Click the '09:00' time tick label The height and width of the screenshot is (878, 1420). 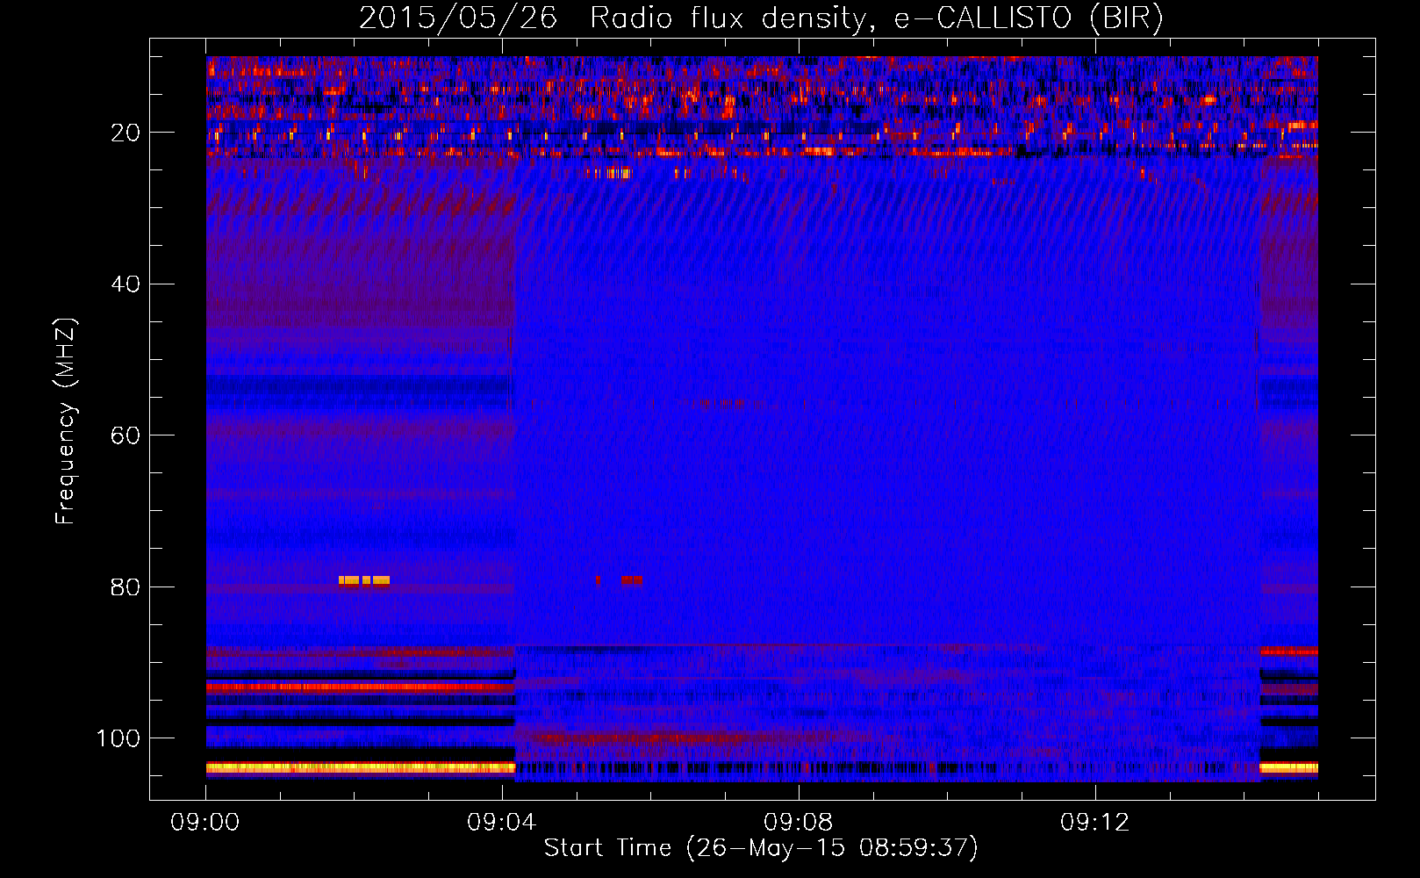[205, 823]
